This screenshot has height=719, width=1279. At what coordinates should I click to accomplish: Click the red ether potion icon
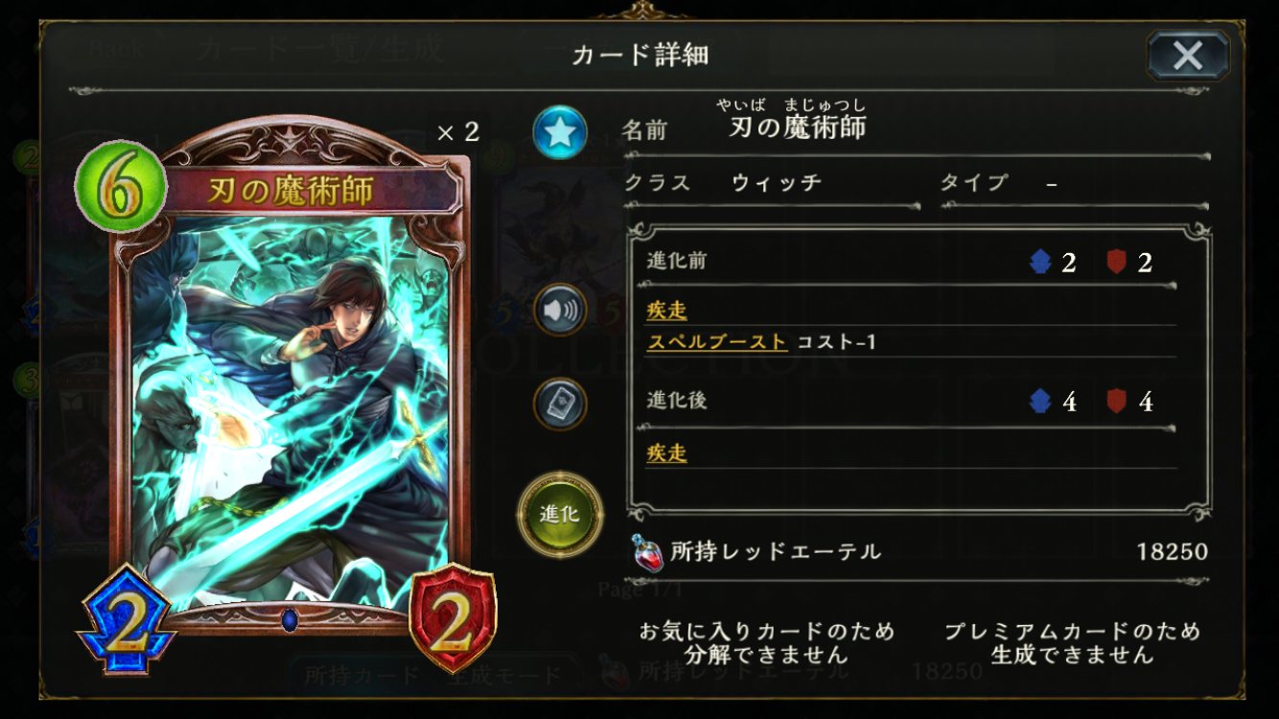point(648,553)
